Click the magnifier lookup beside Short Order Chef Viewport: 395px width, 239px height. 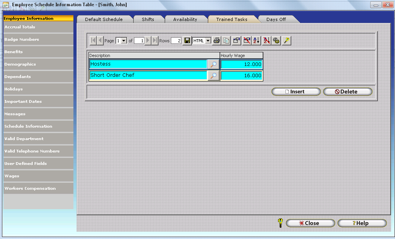[x=213, y=76]
